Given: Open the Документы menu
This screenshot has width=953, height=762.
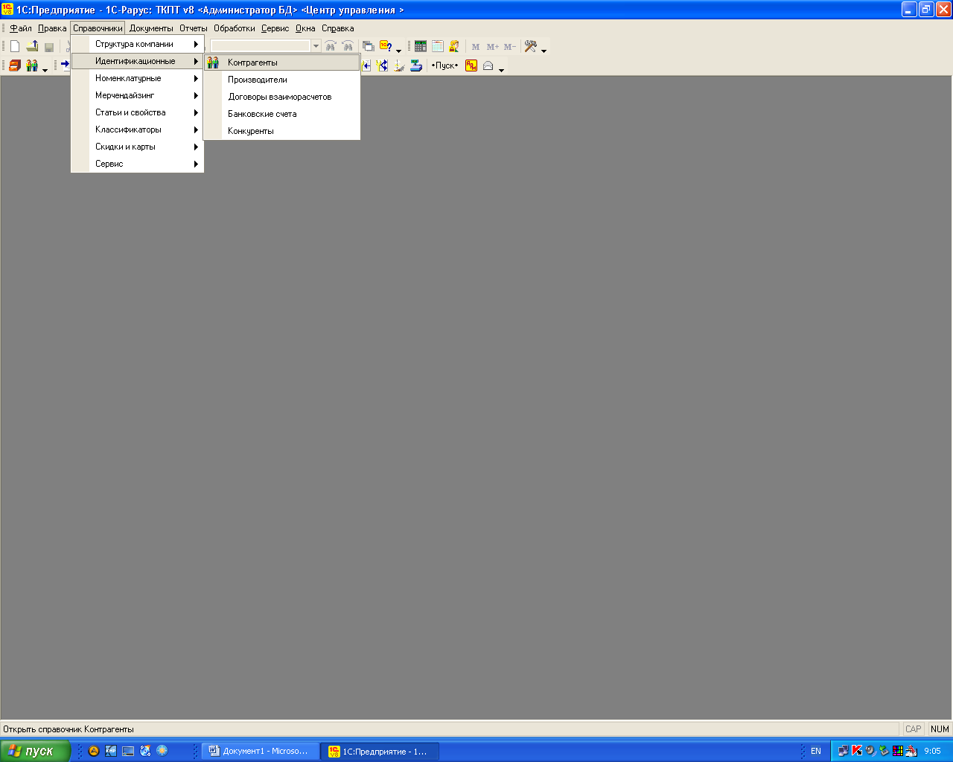Looking at the screenshot, I should click(151, 28).
